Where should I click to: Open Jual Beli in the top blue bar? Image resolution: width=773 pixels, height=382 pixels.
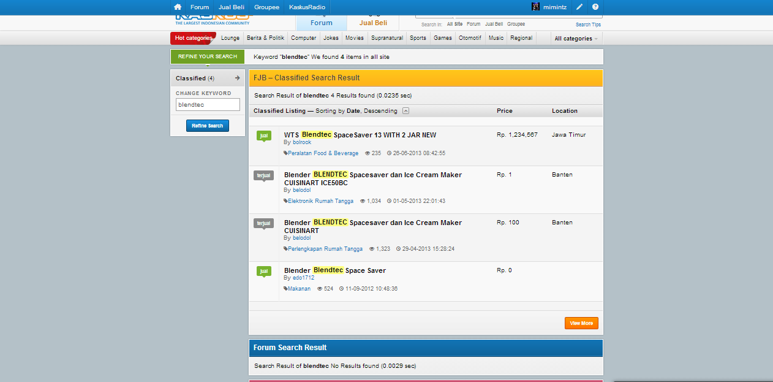[232, 7]
